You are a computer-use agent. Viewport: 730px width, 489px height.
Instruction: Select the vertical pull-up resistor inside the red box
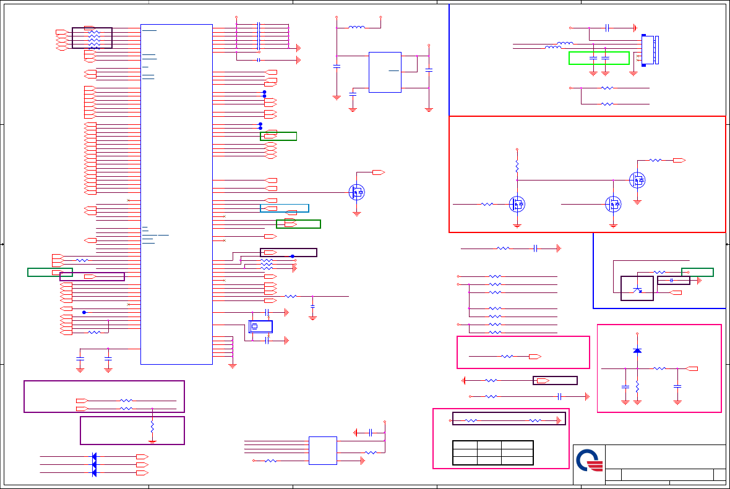[517, 166]
